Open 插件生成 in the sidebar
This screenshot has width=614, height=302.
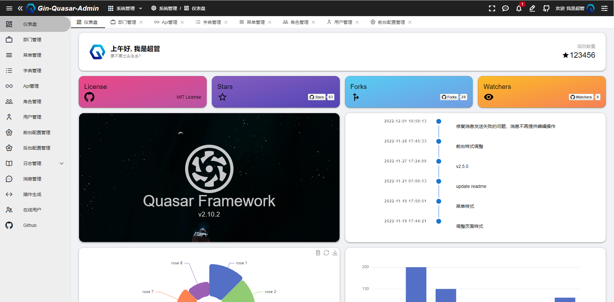point(35,194)
